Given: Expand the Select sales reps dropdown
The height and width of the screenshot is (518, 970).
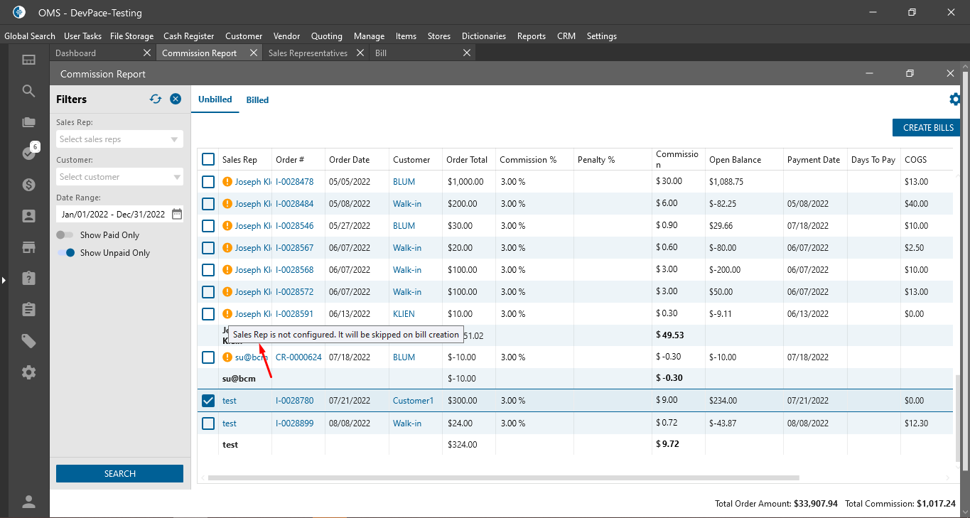Looking at the screenshot, I should [119, 139].
